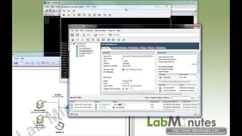
Task: Open the Plug-ins menu in vSphere Client
Action: [112, 31]
